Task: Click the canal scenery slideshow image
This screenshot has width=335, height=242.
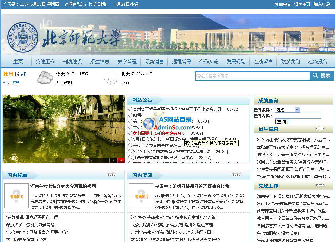Action: coord(64,129)
